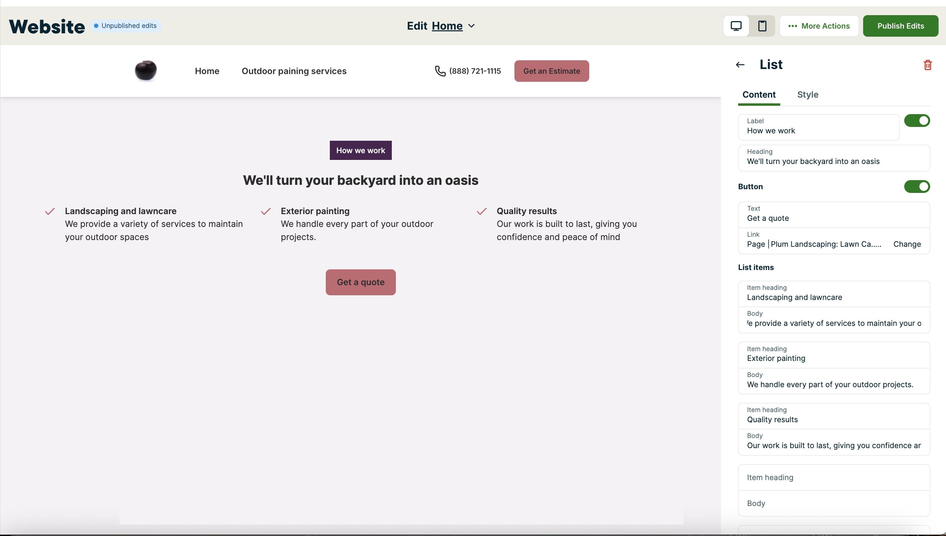Viewport: 946px width, 536px height.
Task: Click the plum logo image
Action: coord(146,70)
